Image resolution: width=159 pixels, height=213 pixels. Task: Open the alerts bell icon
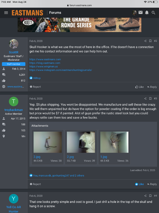pyautogui.click(x=147, y=13)
